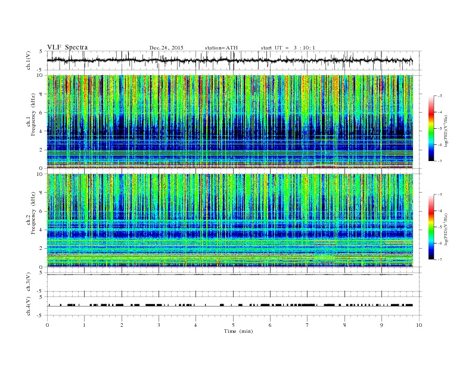The width and height of the screenshot is (472, 365).
Task: Click the "-5" volt tick on ch.4(V) axis
Action: coord(41,315)
